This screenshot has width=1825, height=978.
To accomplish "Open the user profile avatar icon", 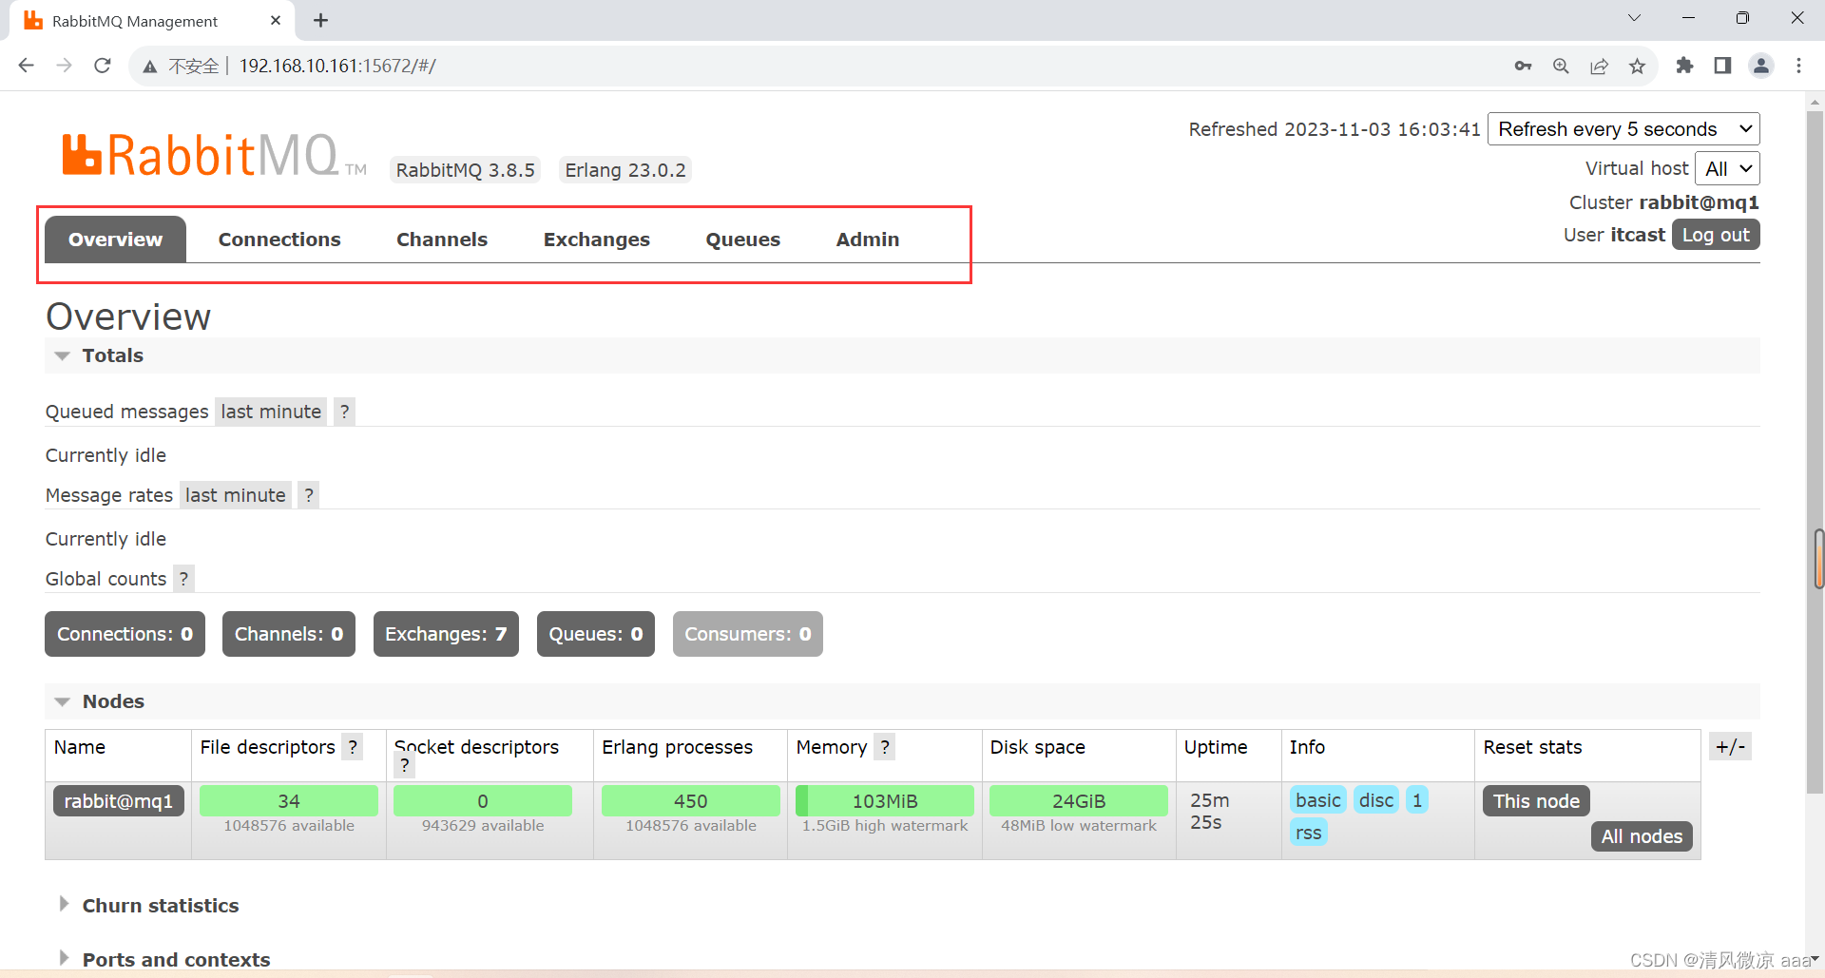I will [1761, 66].
